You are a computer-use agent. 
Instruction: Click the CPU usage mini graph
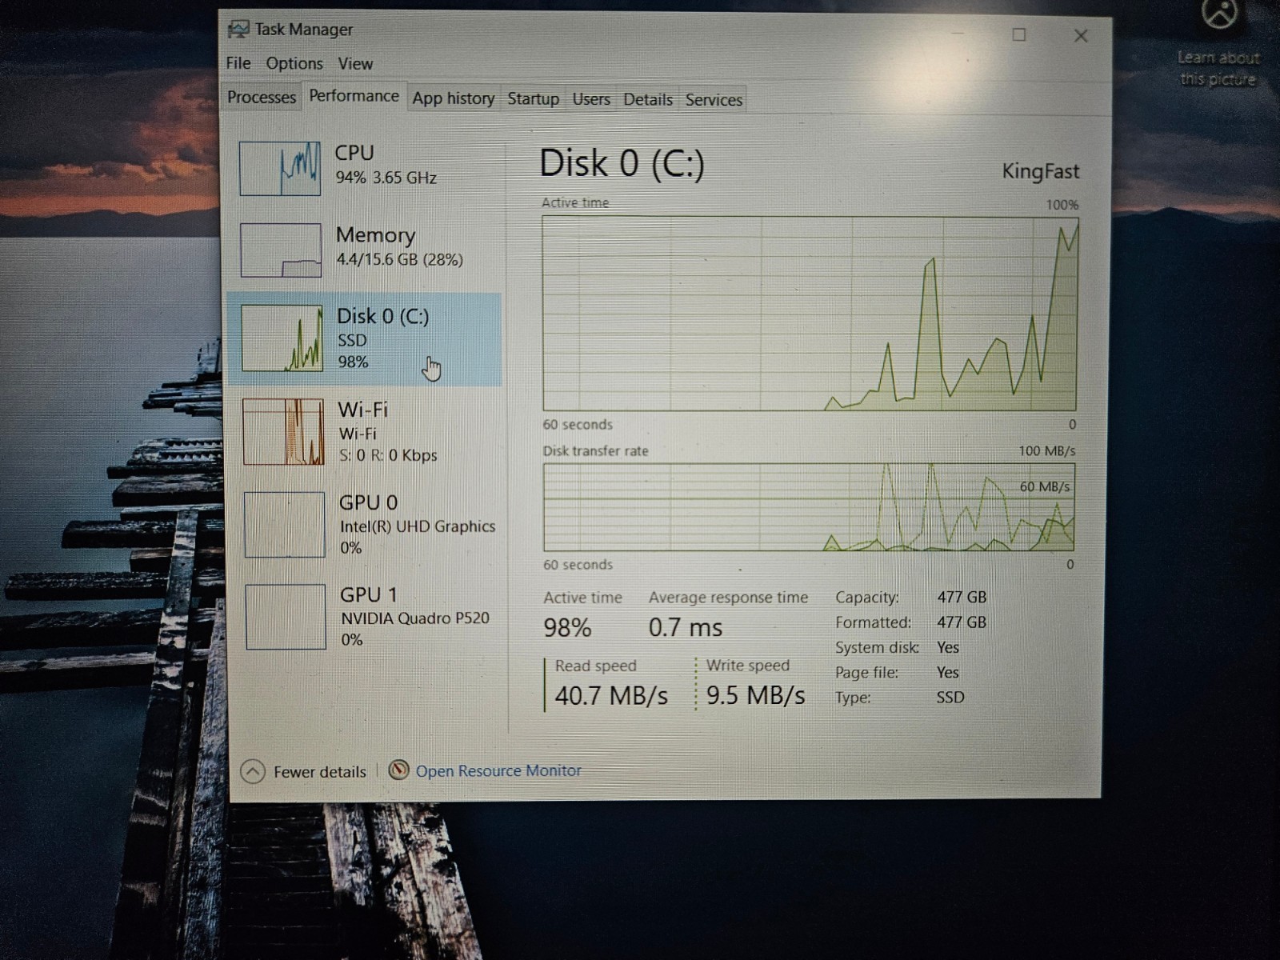coord(280,168)
